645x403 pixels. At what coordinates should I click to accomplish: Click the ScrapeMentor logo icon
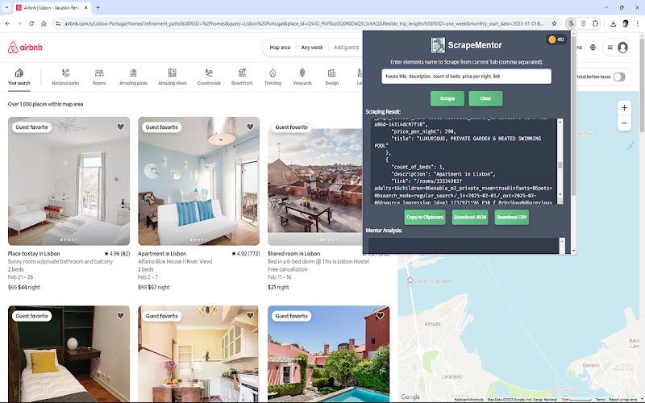click(438, 45)
